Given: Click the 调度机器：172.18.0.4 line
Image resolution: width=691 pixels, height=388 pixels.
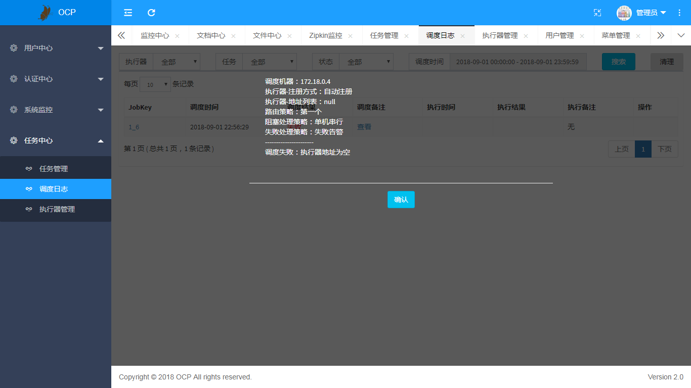Looking at the screenshot, I should pos(298,81).
